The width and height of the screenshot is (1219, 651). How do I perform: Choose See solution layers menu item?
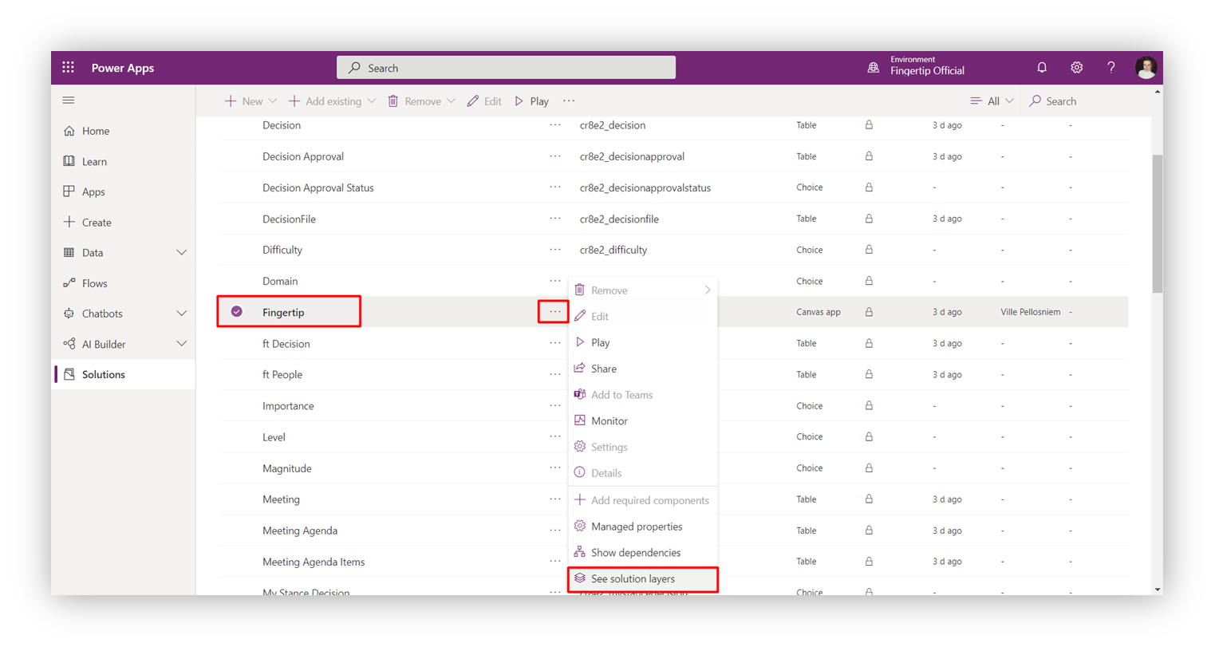(x=643, y=579)
